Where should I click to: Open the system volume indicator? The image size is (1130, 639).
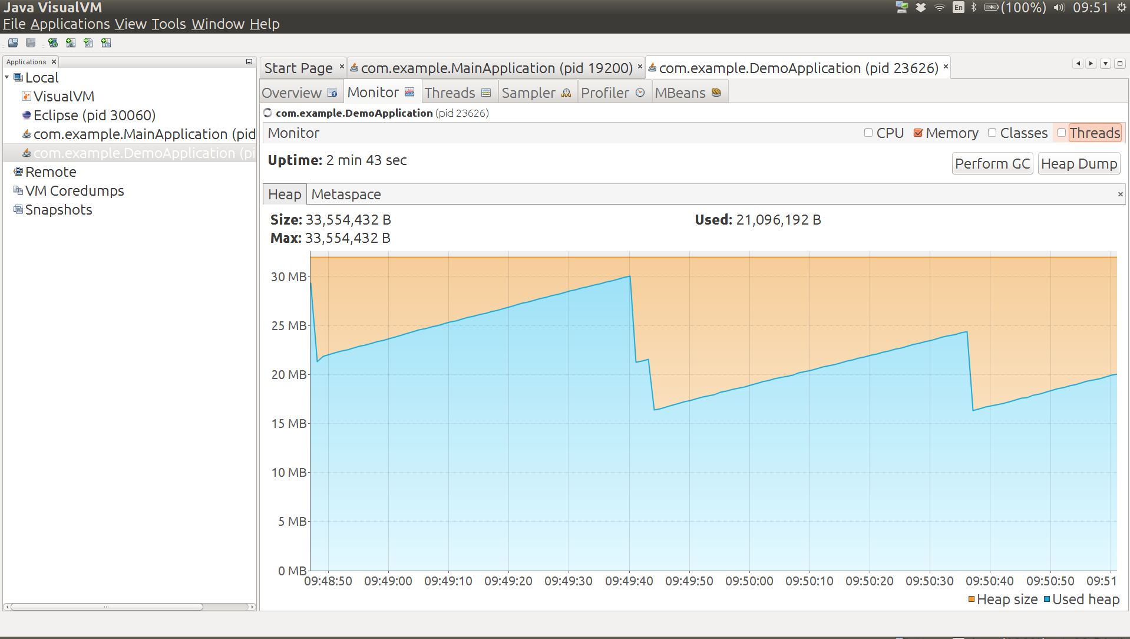tap(1059, 8)
